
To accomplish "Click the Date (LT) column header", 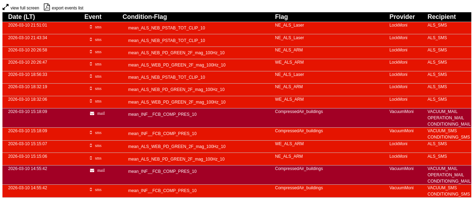I will tap(21, 17).
